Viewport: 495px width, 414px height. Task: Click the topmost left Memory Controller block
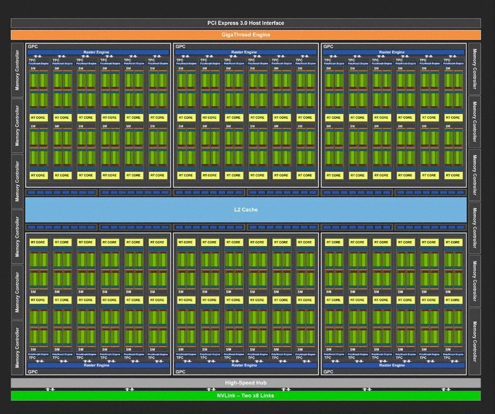click(17, 69)
